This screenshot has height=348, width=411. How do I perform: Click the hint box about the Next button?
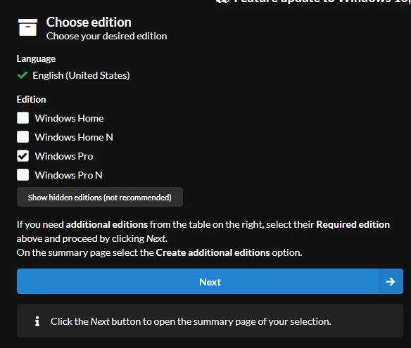[210, 321]
